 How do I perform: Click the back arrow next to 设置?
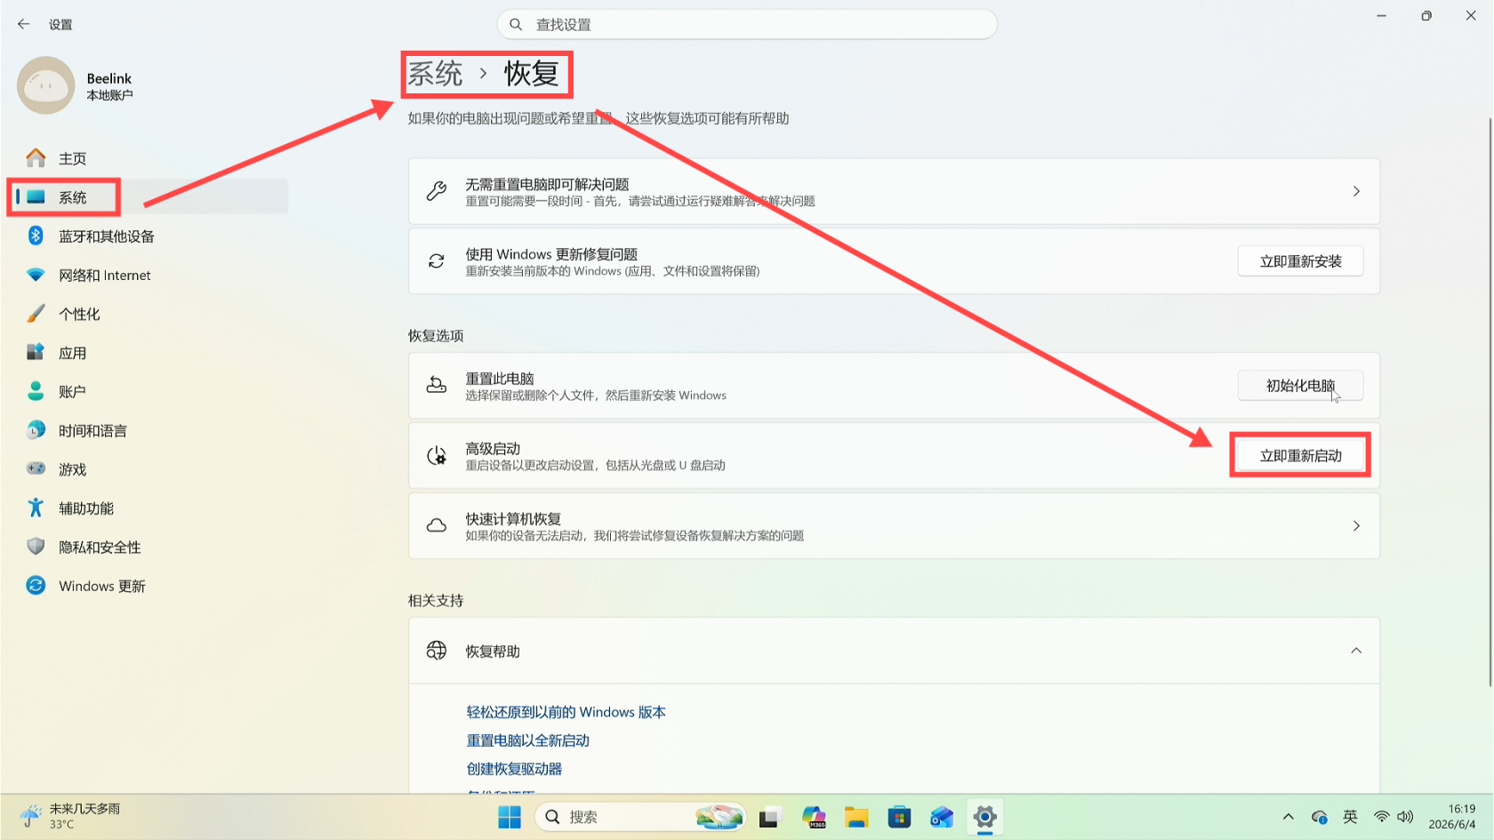[24, 24]
